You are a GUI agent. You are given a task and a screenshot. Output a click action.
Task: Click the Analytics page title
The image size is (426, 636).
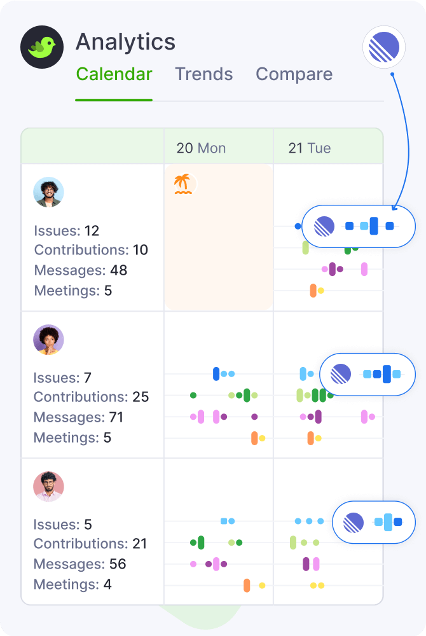click(125, 43)
